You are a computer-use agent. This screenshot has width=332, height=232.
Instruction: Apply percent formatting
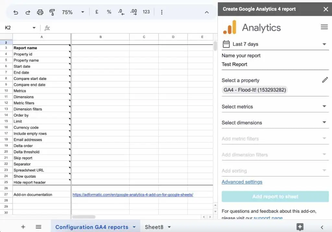[x=109, y=12]
